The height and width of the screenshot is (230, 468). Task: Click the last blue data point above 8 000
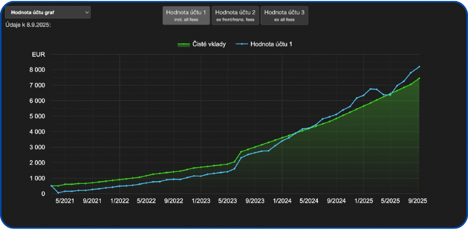pyautogui.click(x=419, y=67)
